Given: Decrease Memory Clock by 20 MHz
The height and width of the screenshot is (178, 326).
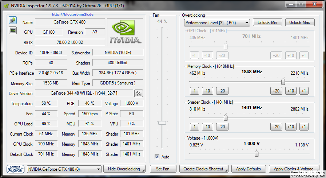Looking at the screenshot, I should (x=222, y=91).
